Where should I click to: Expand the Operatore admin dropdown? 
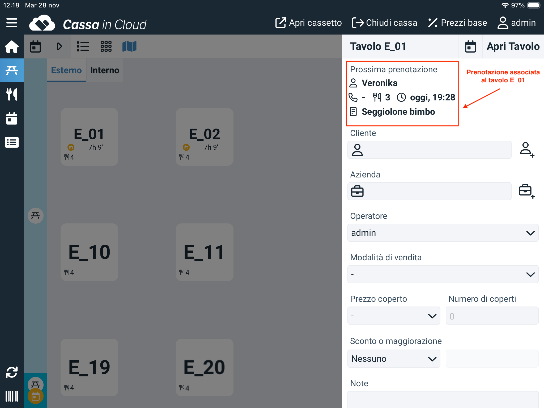(443, 233)
